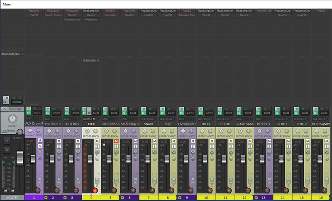Click the record arm button on PERC 1
Image resolution: width=332 pixels, height=201 pixels.
point(286,190)
